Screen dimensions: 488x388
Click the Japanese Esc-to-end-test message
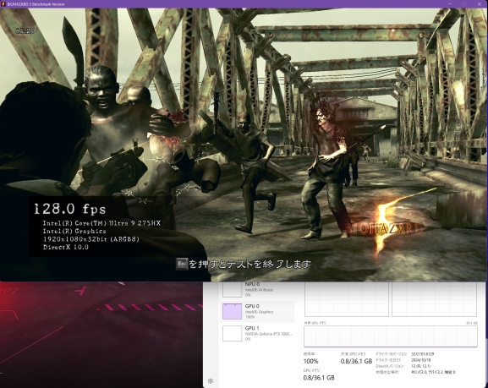[x=244, y=265]
